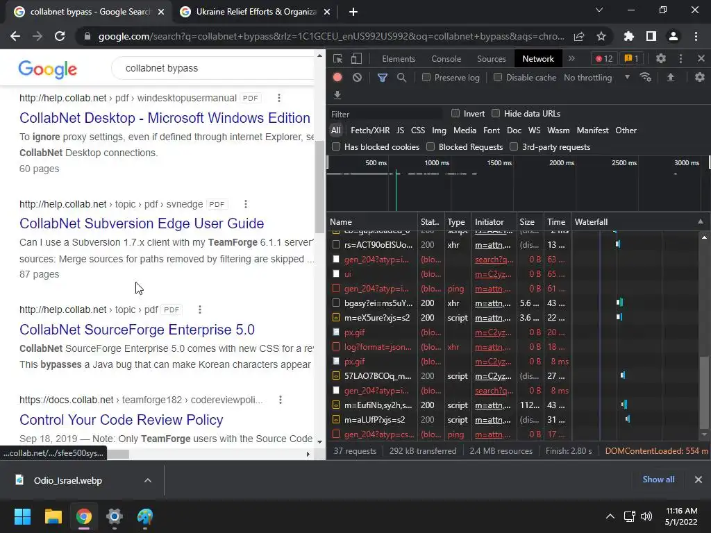The image size is (711, 533).
Task: Check Has blocked cookies
Action: (336, 147)
